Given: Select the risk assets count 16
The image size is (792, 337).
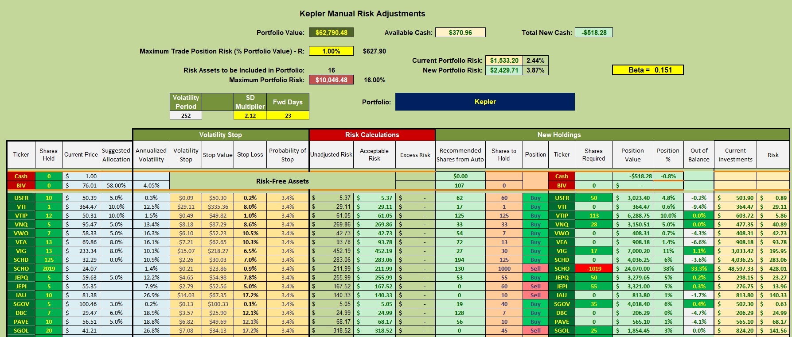Looking at the screenshot, I should (331, 70).
